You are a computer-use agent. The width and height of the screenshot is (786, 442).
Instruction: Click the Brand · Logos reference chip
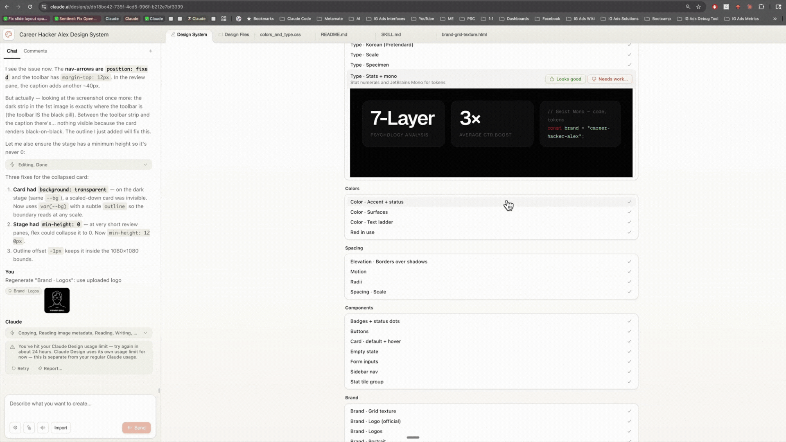(x=23, y=291)
